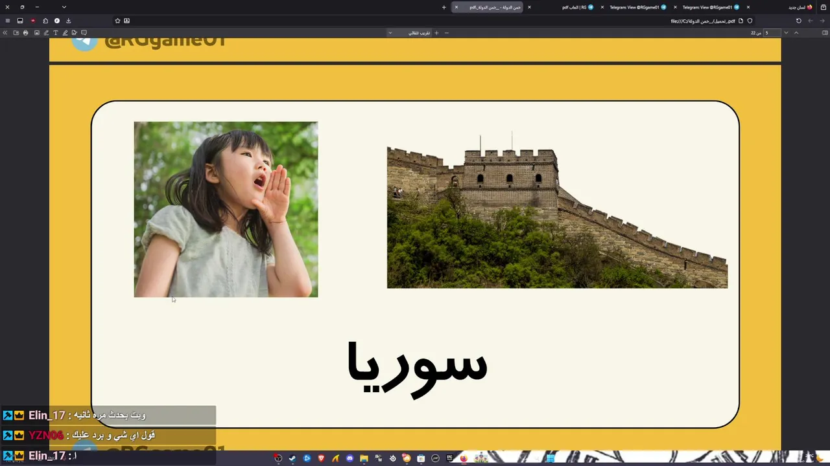Click the shouting girl image in PDF
The height and width of the screenshot is (466, 830).
[226, 209]
